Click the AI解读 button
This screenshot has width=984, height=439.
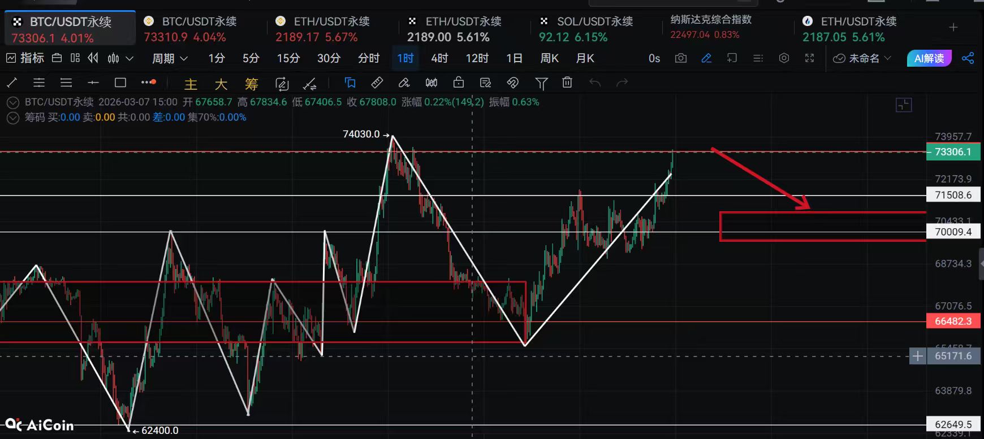929,58
